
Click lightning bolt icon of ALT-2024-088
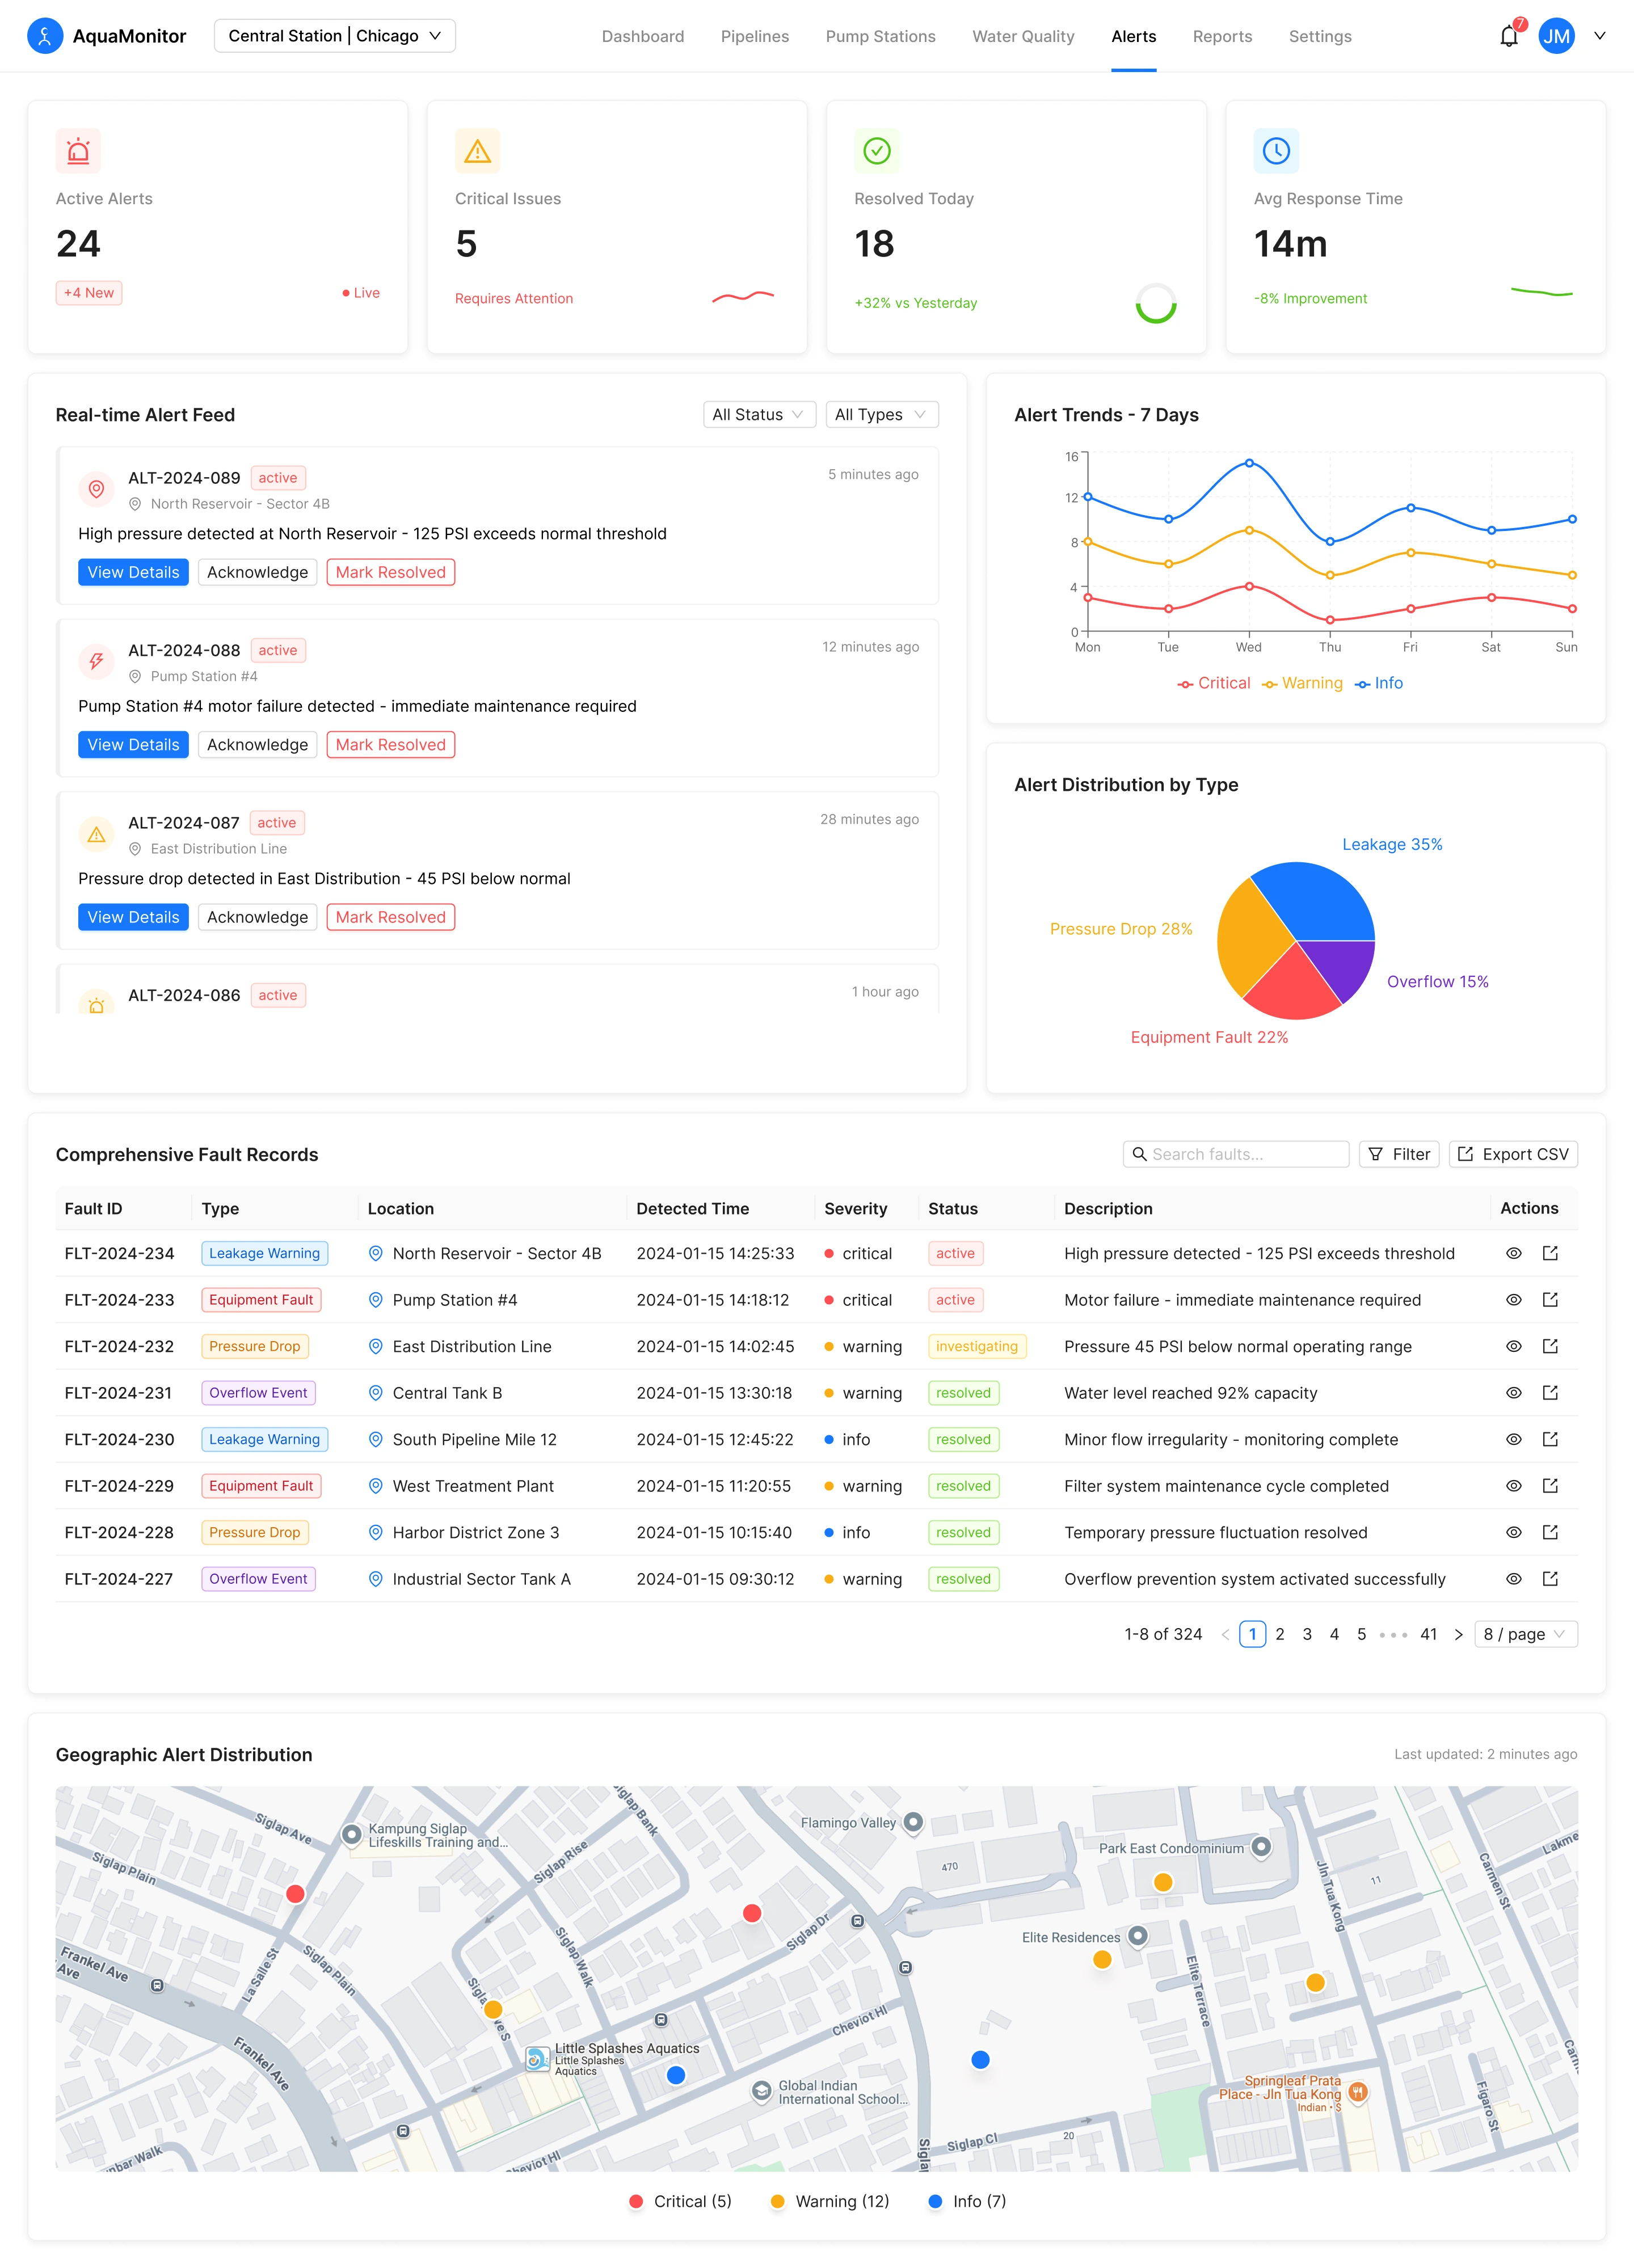[96, 661]
